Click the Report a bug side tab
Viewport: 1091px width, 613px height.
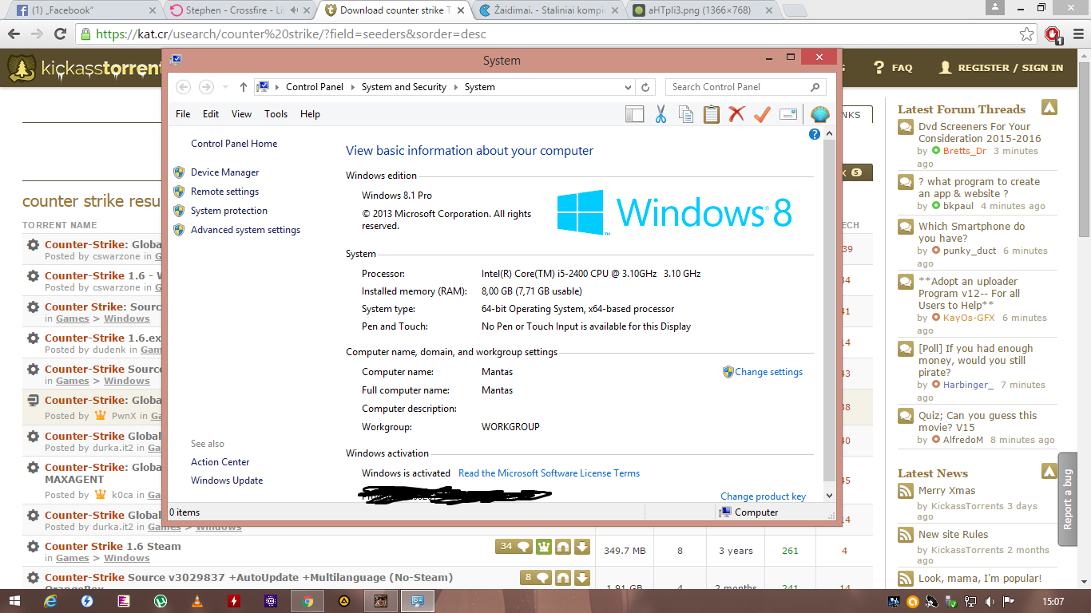pyautogui.click(x=1069, y=499)
